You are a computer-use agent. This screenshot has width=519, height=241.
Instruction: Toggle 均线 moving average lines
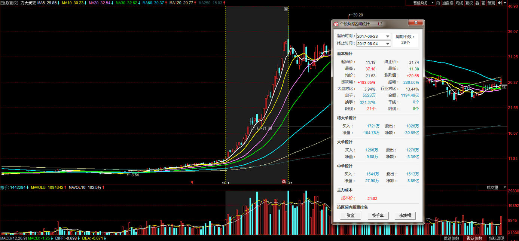coord(459,3)
